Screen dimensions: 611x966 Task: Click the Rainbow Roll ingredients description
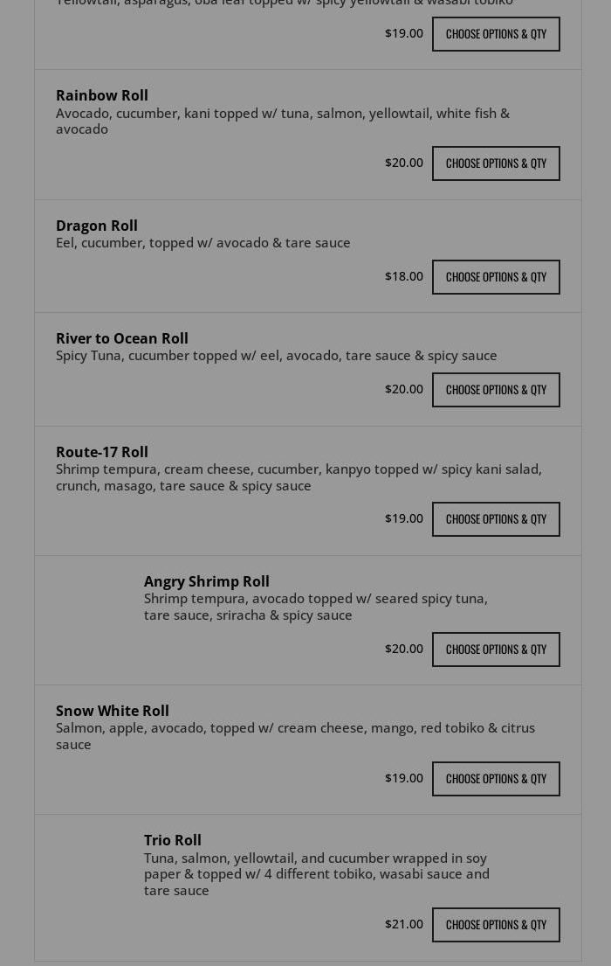[x=283, y=121]
